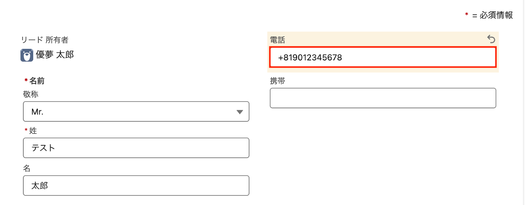Click the red asterisk beside 必須情報 legend
Screen dimensions: 525x205
tap(466, 14)
